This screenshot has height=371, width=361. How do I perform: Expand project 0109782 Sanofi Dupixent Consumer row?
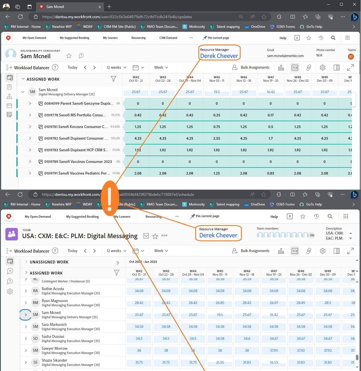click(30, 138)
